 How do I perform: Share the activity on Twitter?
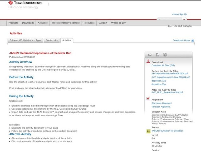(165, 55)
